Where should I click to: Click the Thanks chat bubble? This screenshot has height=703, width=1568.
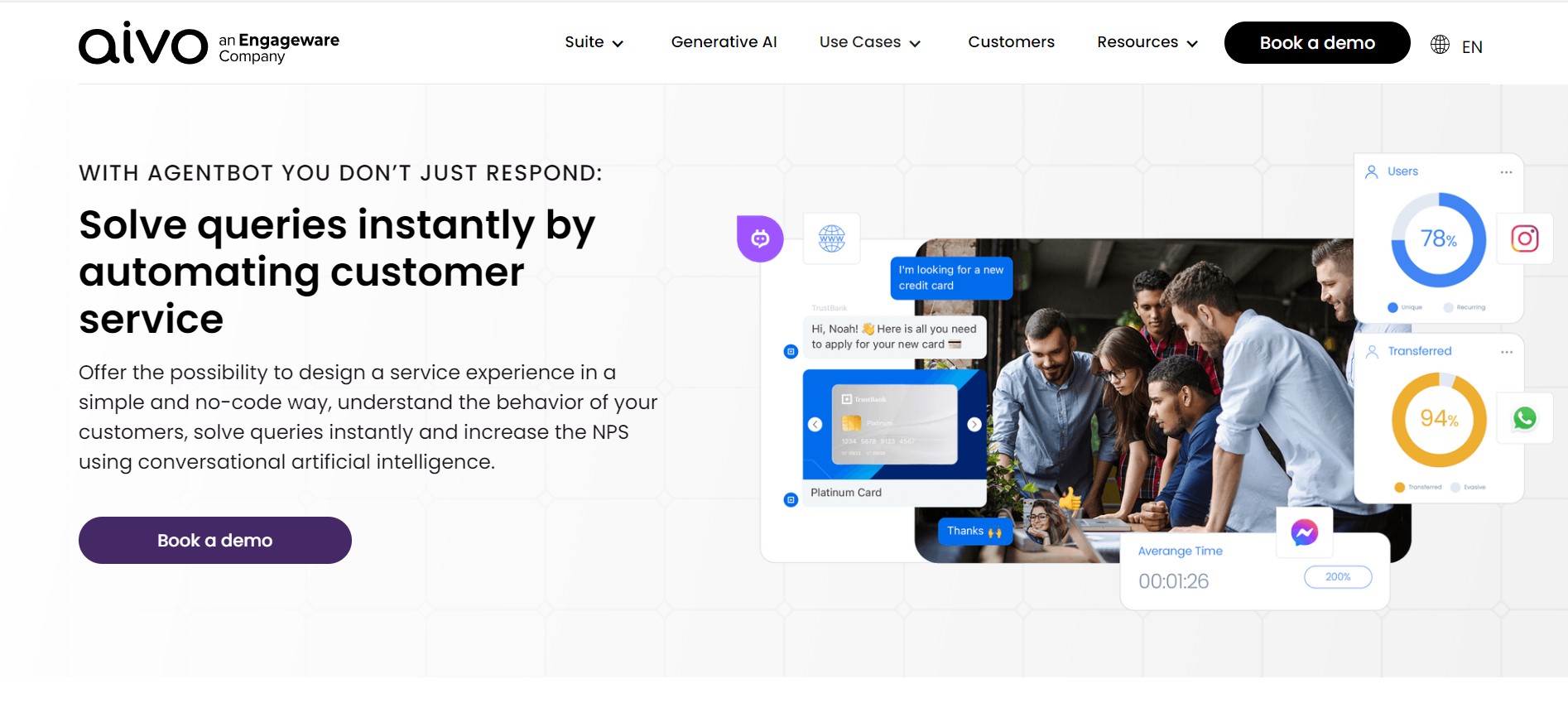[974, 532]
